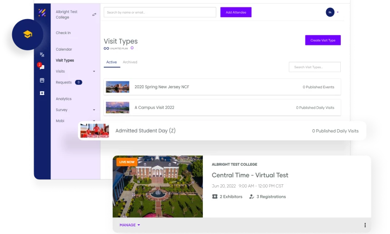Switch organization via the swap arrows icon
This screenshot has height=234, width=390.
coord(94,15)
